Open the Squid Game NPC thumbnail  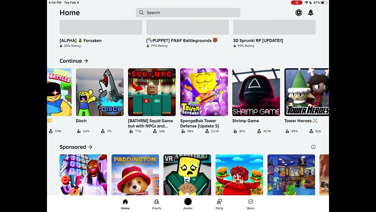click(x=152, y=92)
